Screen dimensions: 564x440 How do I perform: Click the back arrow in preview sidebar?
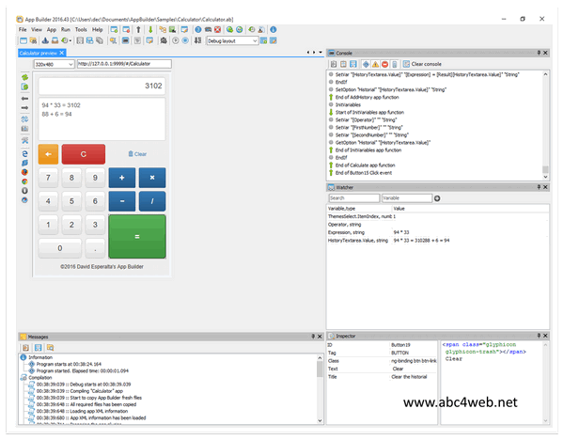coord(23,96)
